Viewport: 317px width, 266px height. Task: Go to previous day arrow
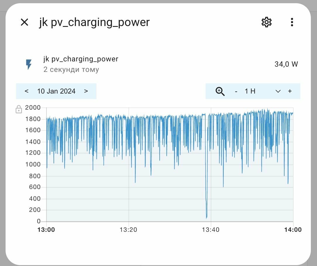click(x=27, y=91)
